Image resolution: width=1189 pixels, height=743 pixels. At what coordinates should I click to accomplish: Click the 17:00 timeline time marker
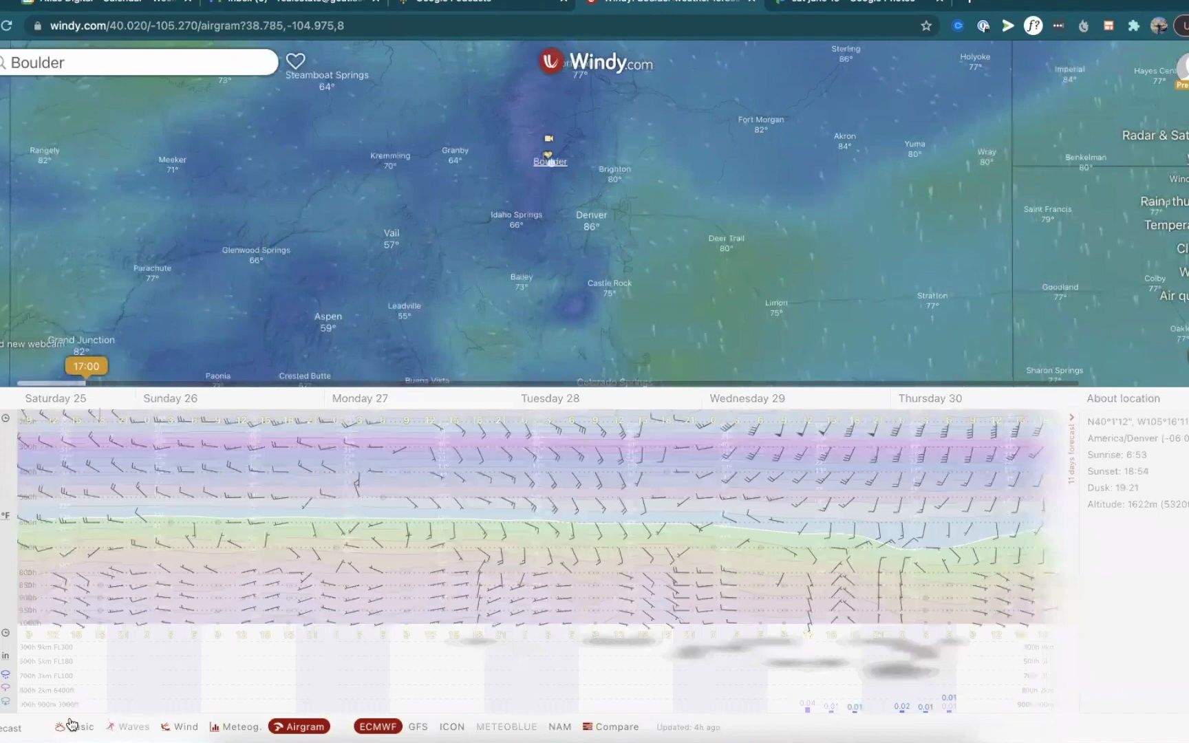coord(86,366)
